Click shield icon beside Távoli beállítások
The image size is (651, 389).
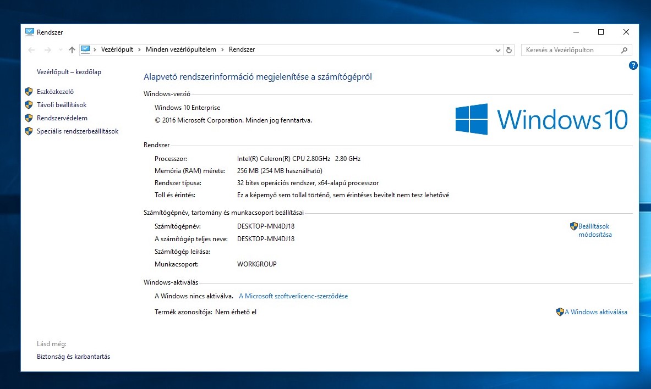tap(29, 105)
